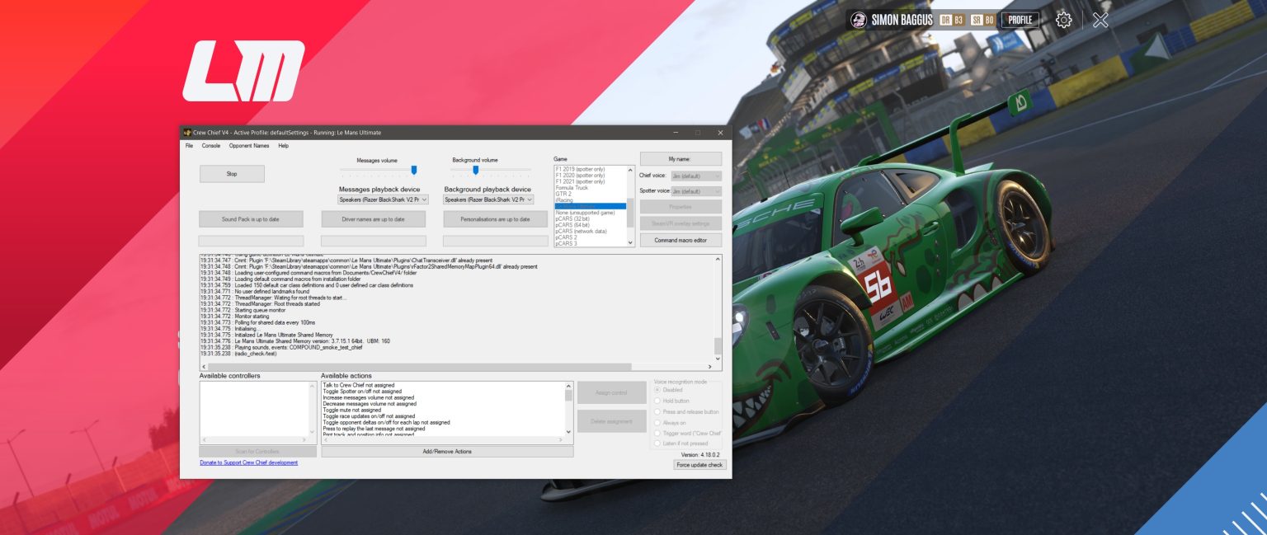
Task: Click the crossed-flags exit icon
Action: 1100,20
